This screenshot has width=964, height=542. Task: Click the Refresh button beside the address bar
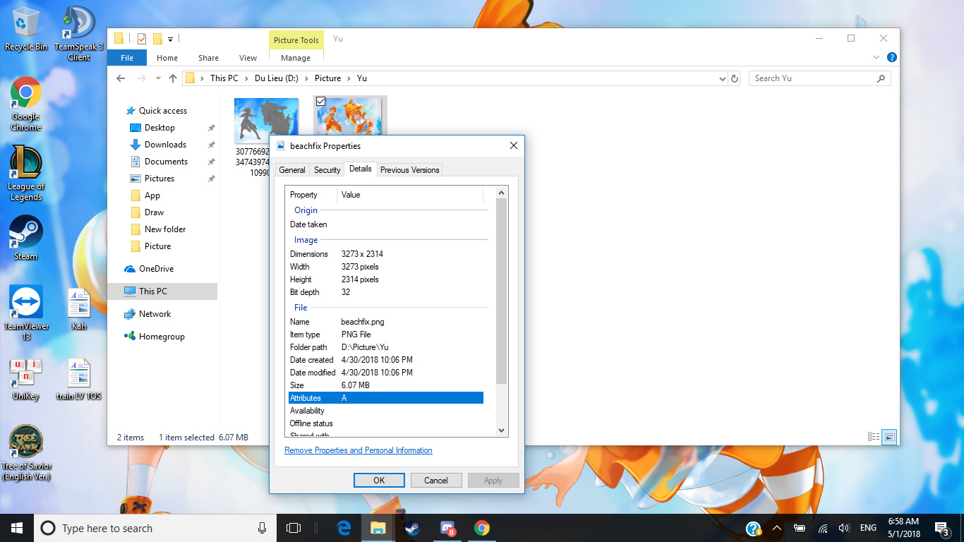point(735,78)
